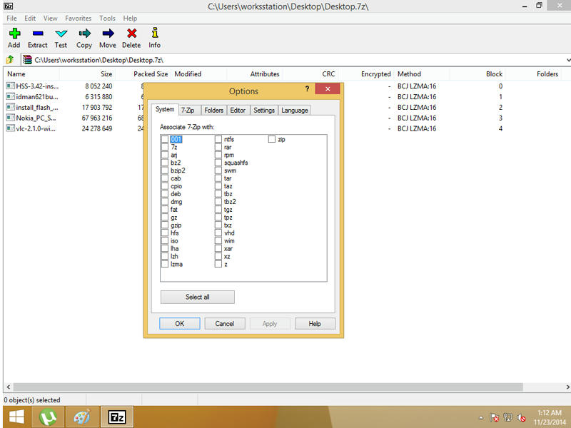Expand the address bar path dropdown

tap(567, 60)
